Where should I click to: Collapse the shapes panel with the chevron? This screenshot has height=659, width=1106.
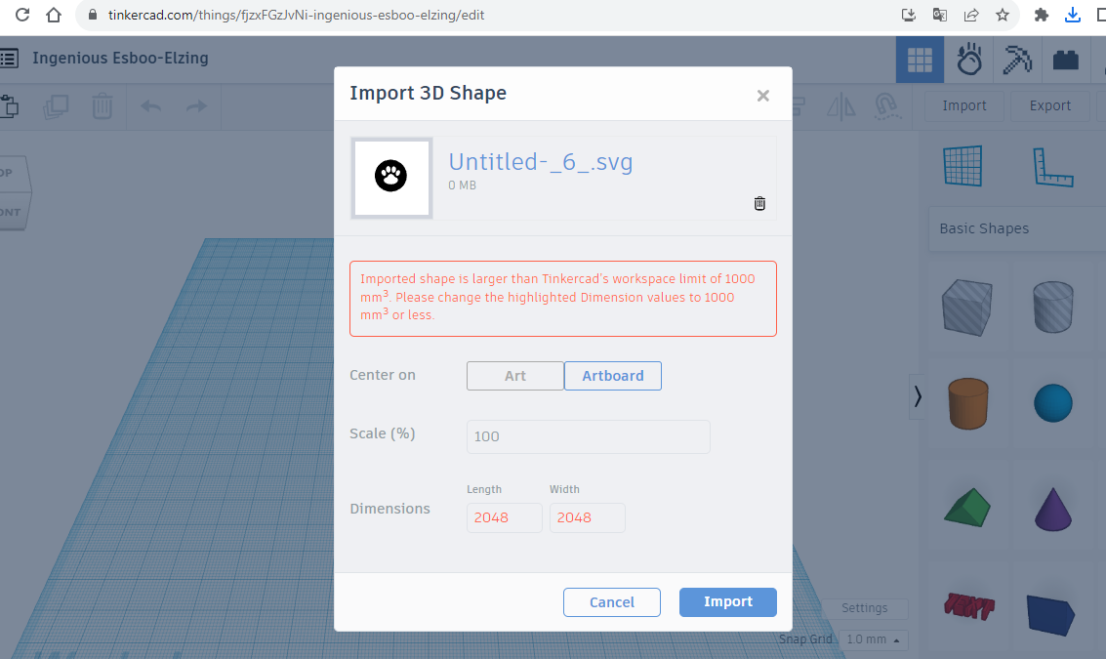917,396
